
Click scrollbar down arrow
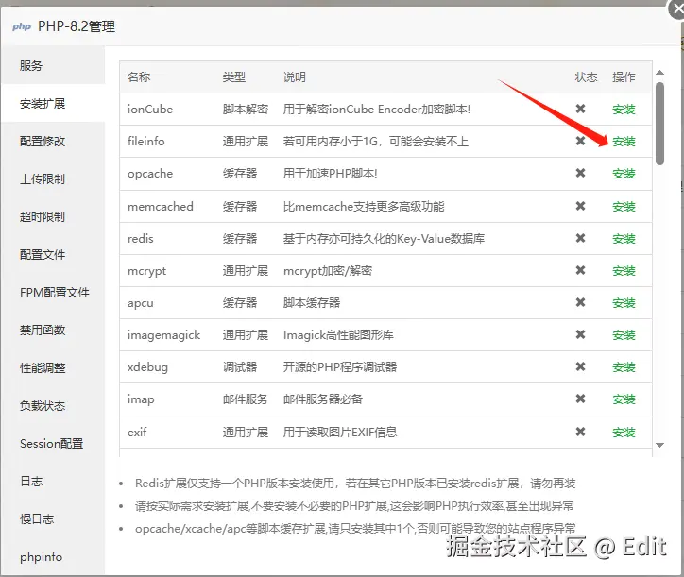(660, 445)
